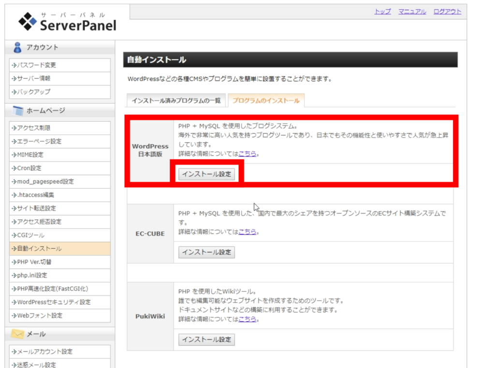Open the マニュアル link

click(x=412, y=12)
